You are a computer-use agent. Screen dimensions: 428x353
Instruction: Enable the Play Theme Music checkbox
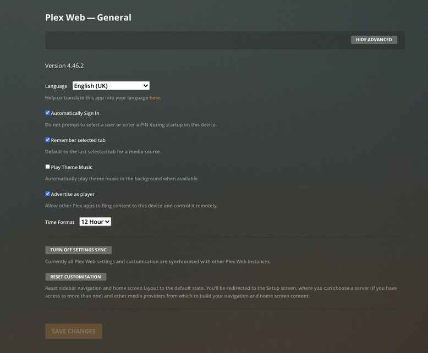47,167
